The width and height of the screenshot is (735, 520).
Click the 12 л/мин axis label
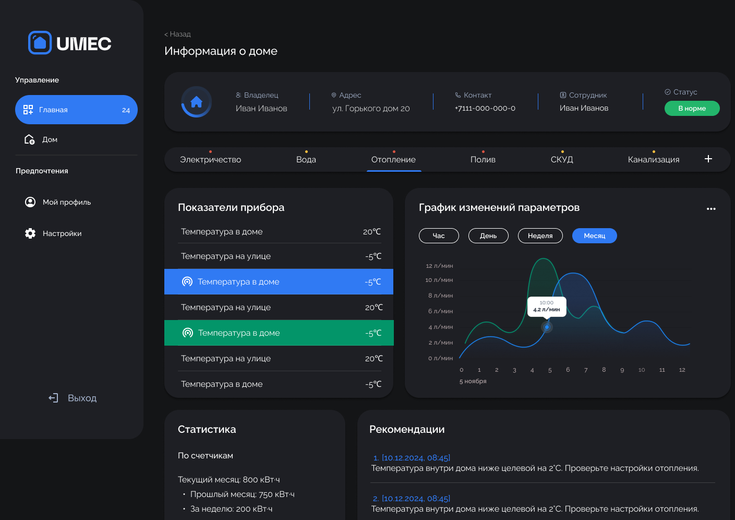tap(439, 266)
